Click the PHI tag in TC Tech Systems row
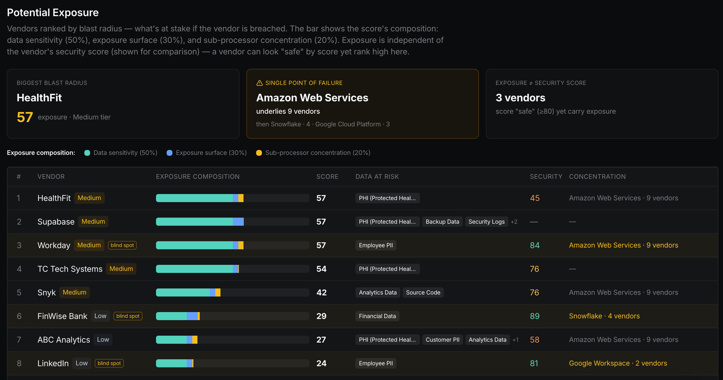This screenshot has width=723, height=380. 387,269
